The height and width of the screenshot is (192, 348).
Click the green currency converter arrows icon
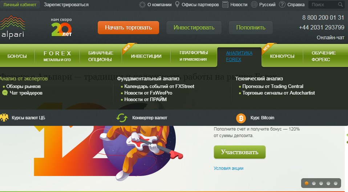122,118
